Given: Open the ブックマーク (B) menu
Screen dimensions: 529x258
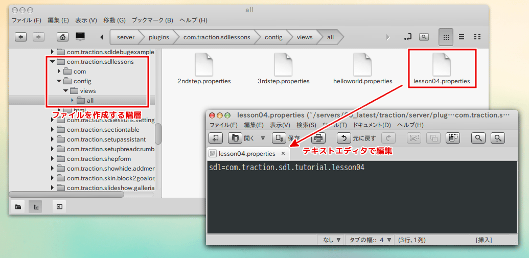Looking at the screenshot, I should coord(152,20).
